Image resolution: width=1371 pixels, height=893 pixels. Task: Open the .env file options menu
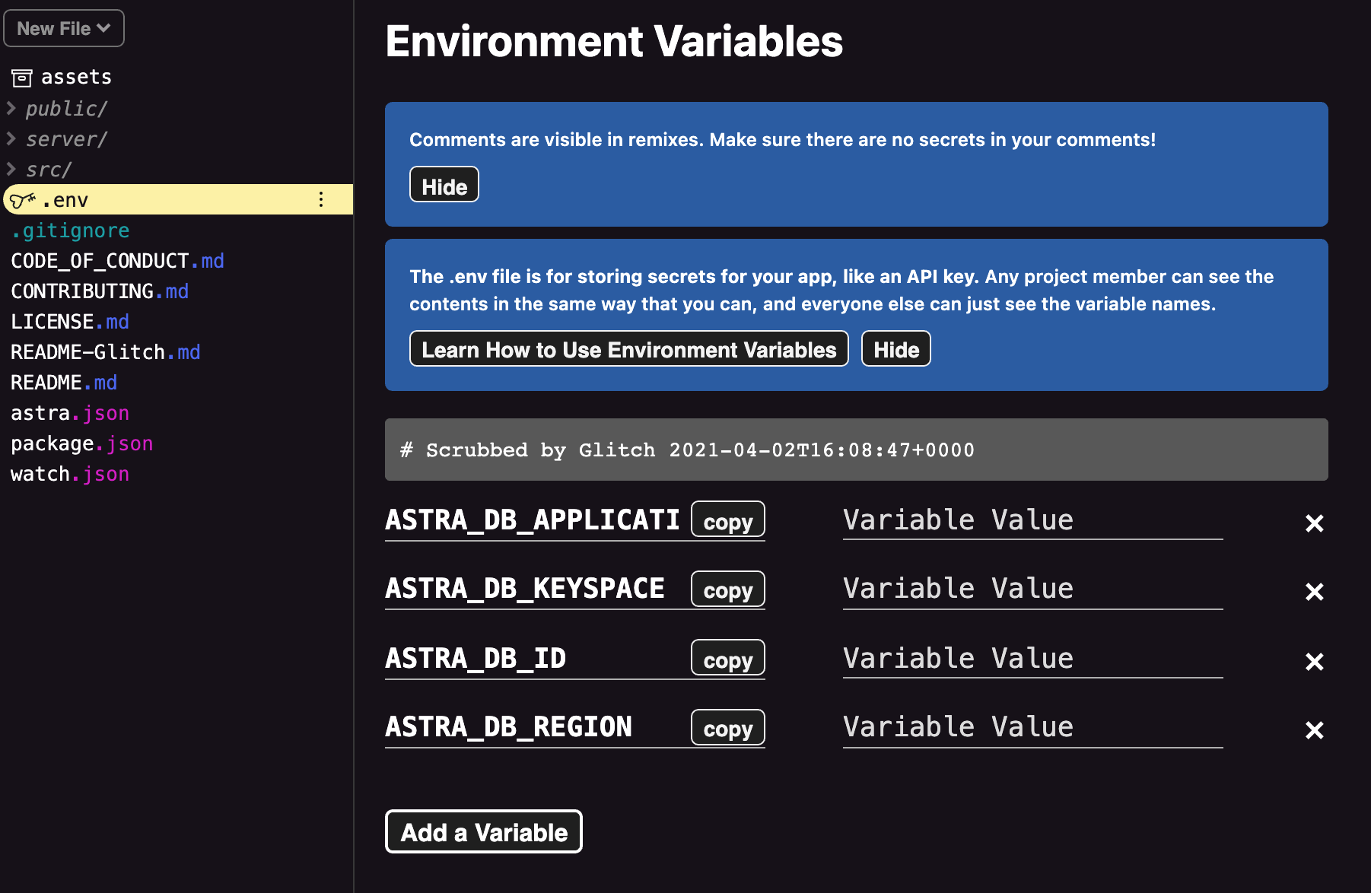pos(321,199)
